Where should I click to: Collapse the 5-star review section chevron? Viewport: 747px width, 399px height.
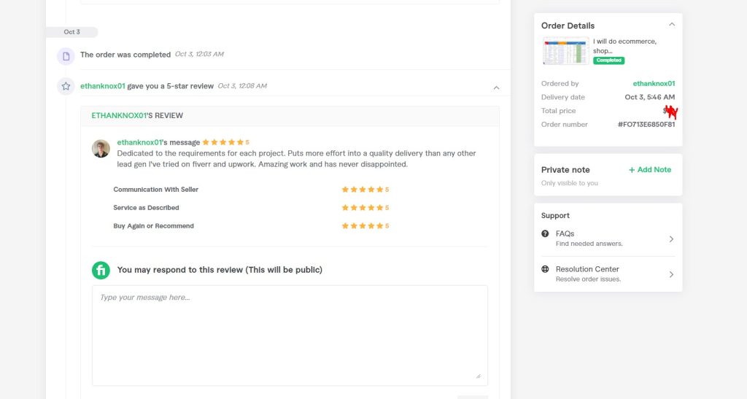tap(496, 88)
